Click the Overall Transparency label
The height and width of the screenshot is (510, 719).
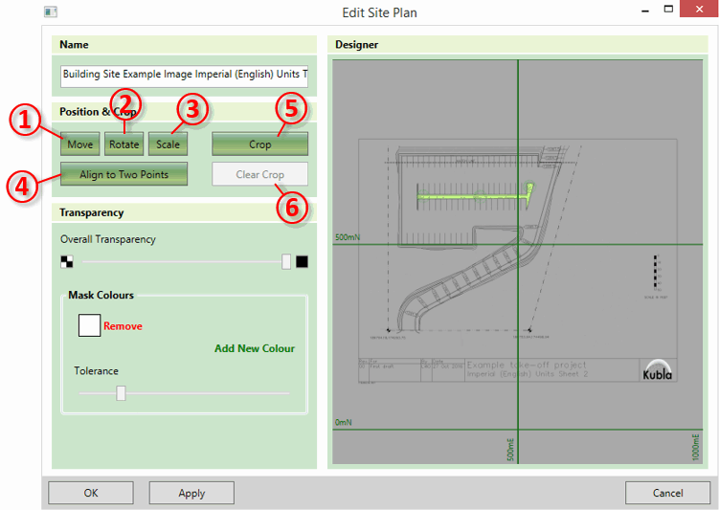click(108, 239)
